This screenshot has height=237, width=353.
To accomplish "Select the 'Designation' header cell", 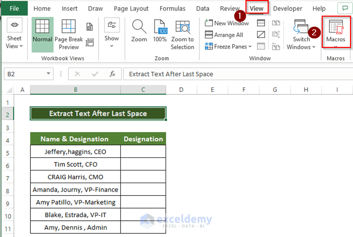I will (x=143, y=139).
